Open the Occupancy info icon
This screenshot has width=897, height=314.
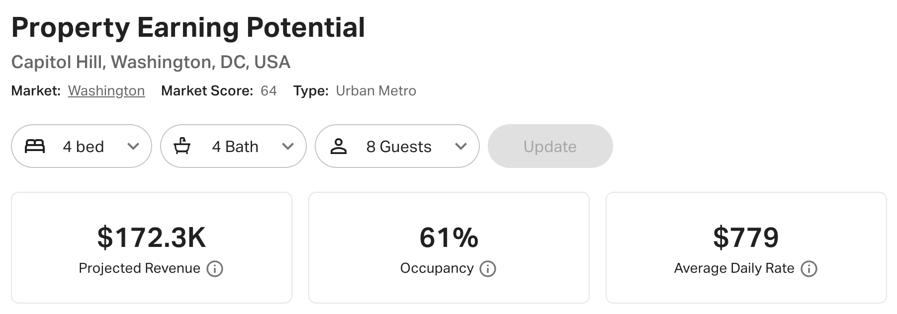(x=488, y=269)
